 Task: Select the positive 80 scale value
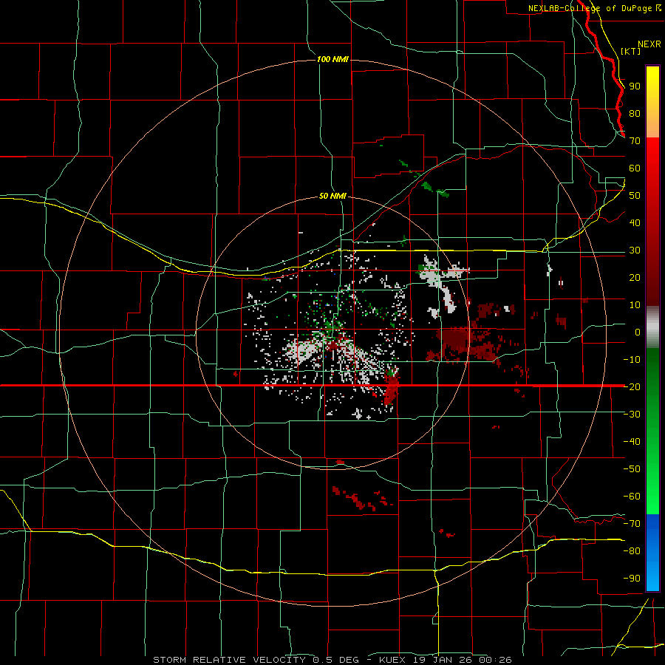click(x=635, y=114)
